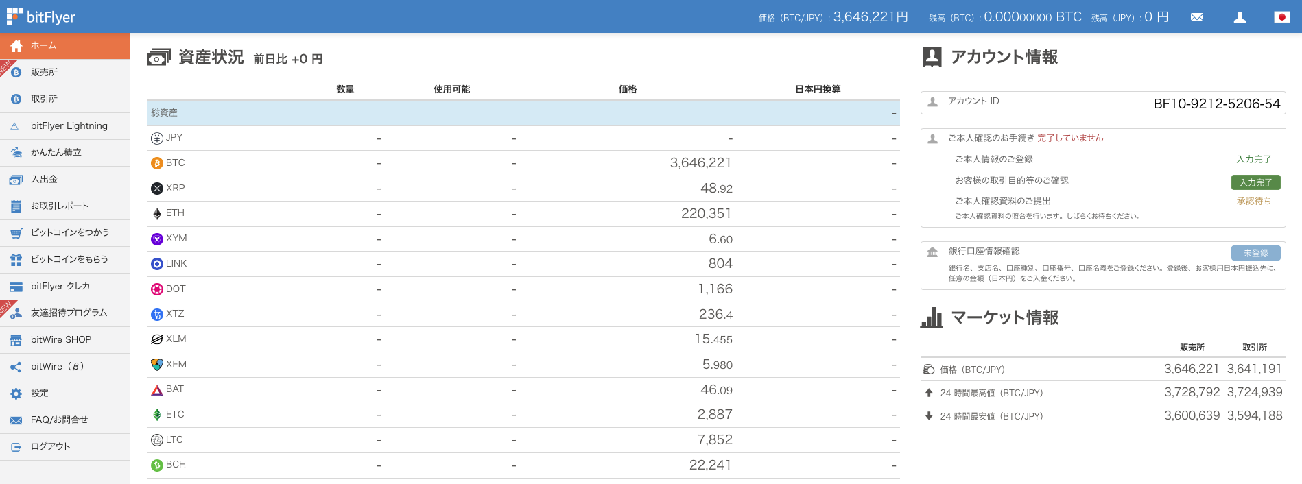Click the BTC price 3,646,221 in table
The width and height of the screenshot is (1302, 484).
[x=700, y=163]
